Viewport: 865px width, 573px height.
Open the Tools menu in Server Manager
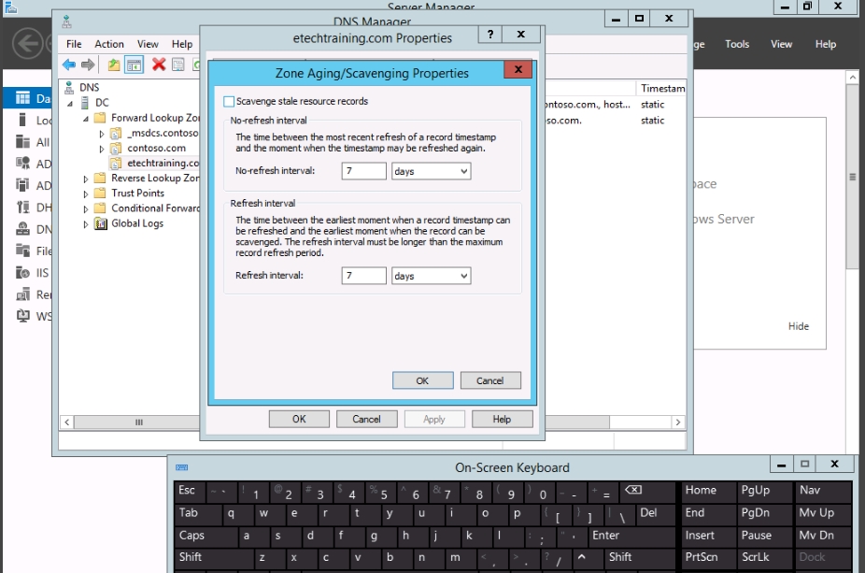coord(737,44)
